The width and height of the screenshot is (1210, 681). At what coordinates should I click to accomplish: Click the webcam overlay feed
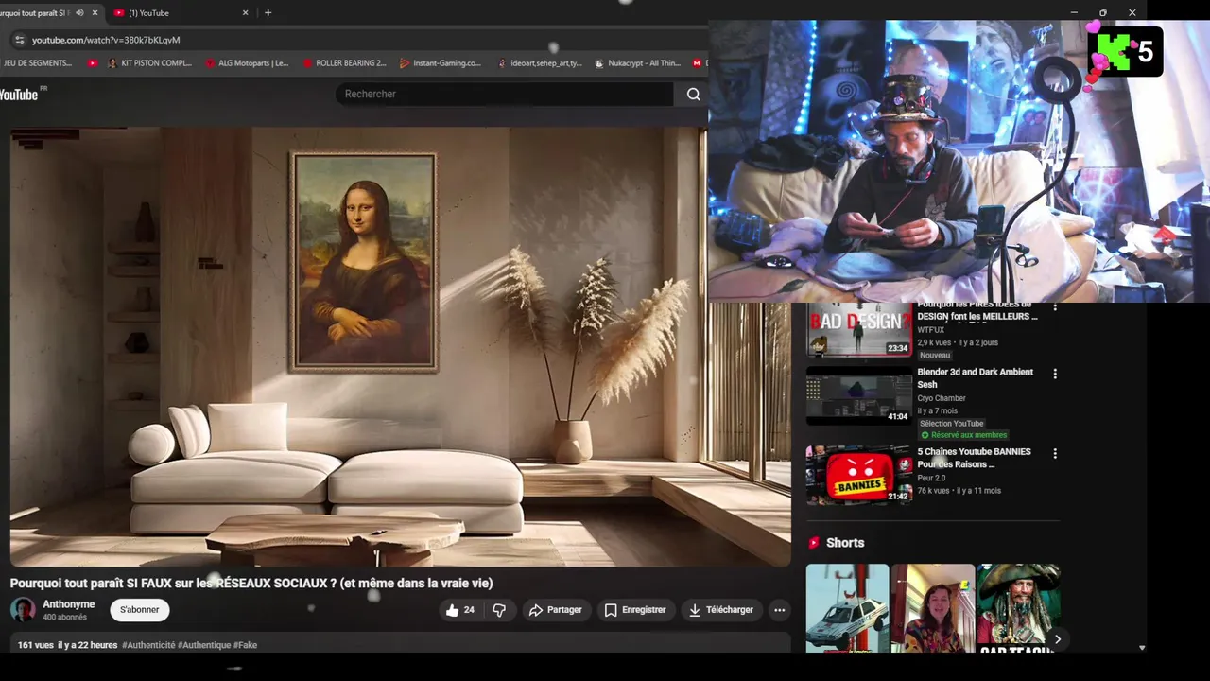click(x=959, y=161)
